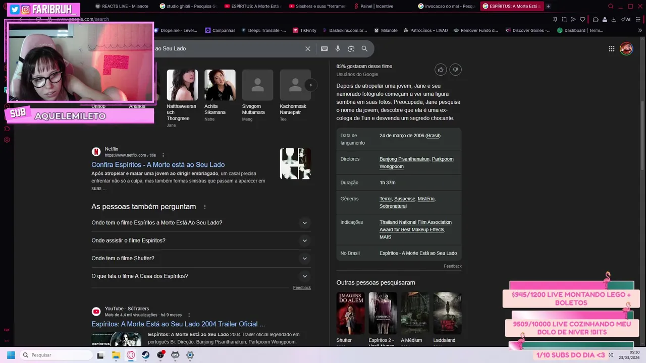Open a new browser tab

(x=548, y=7)
